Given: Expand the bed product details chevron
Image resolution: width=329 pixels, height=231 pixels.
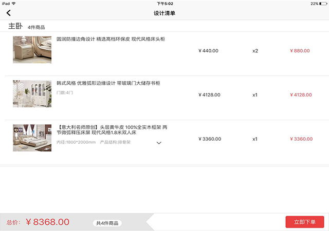Looking at the screenshot, I should coord(159,143).
